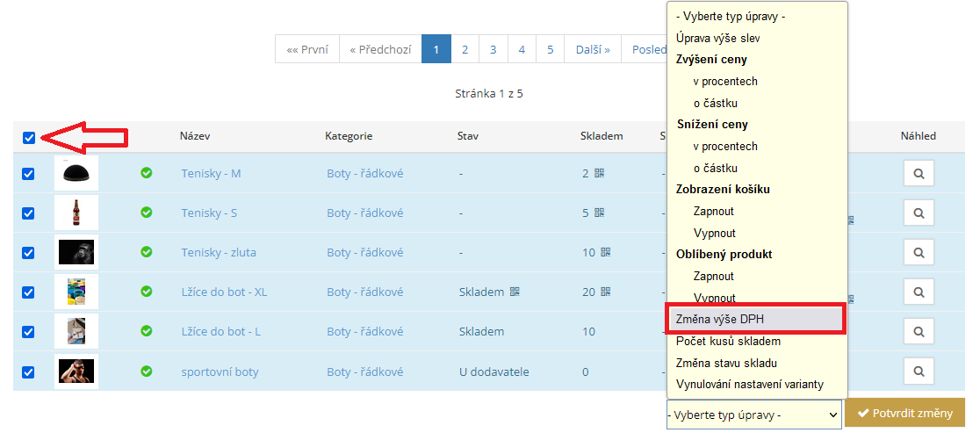Click green check status icon for Lžíce do bot - L
980x440 pixels.
[147, 331]
